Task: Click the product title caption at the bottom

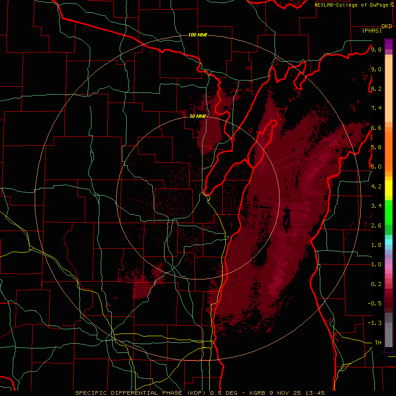Action: [x=200, y=393]
